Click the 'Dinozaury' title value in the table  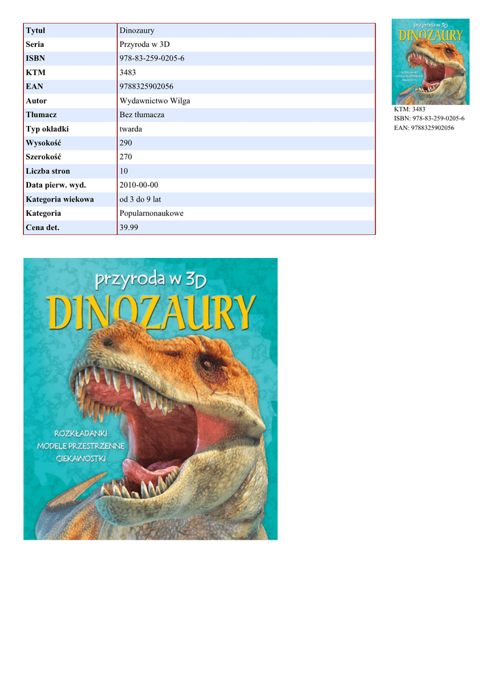point(137,31)
